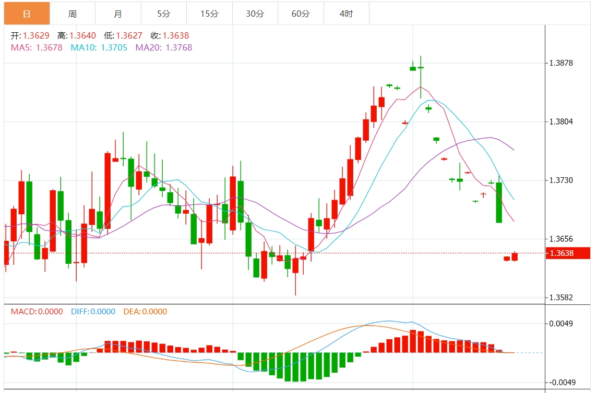597x393 pixels.
Task: Switch to the weekly 周 tab
Action: [x=73, y=14]
